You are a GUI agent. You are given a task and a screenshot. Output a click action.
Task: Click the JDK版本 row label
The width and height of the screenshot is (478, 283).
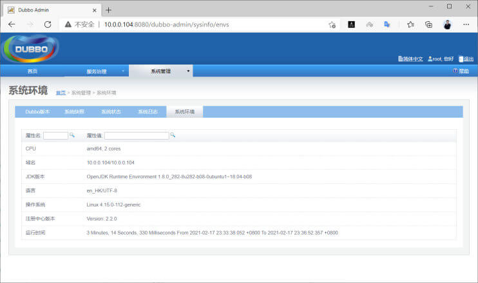pos(35,176)
